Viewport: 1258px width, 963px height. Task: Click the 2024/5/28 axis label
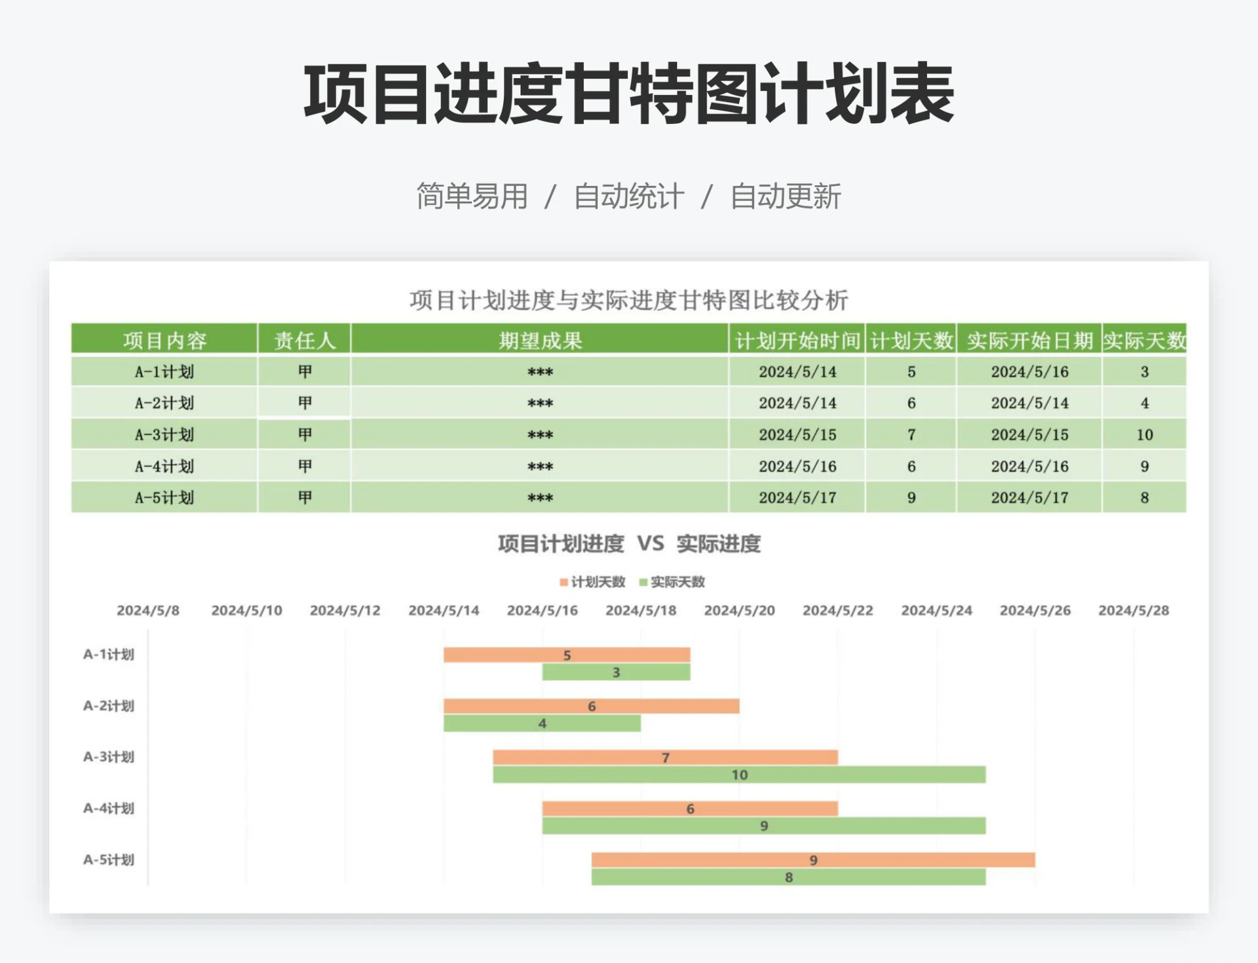point(1135,610)
